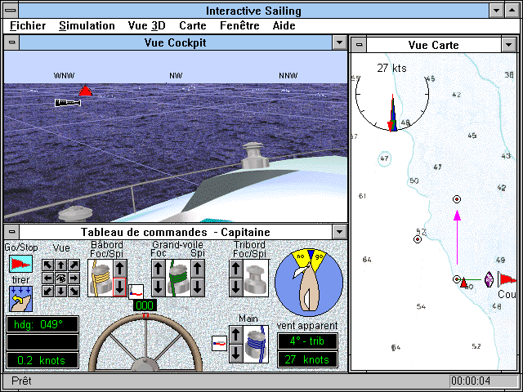Click the red buoy in cockpit view

(85, 91)
